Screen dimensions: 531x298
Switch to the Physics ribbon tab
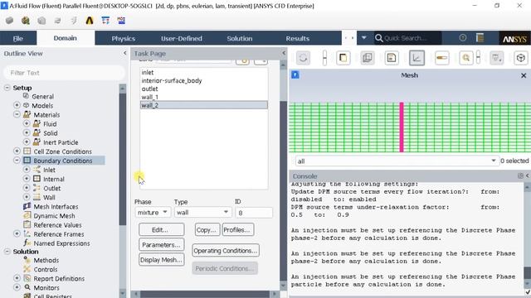(x=124, y=38)
